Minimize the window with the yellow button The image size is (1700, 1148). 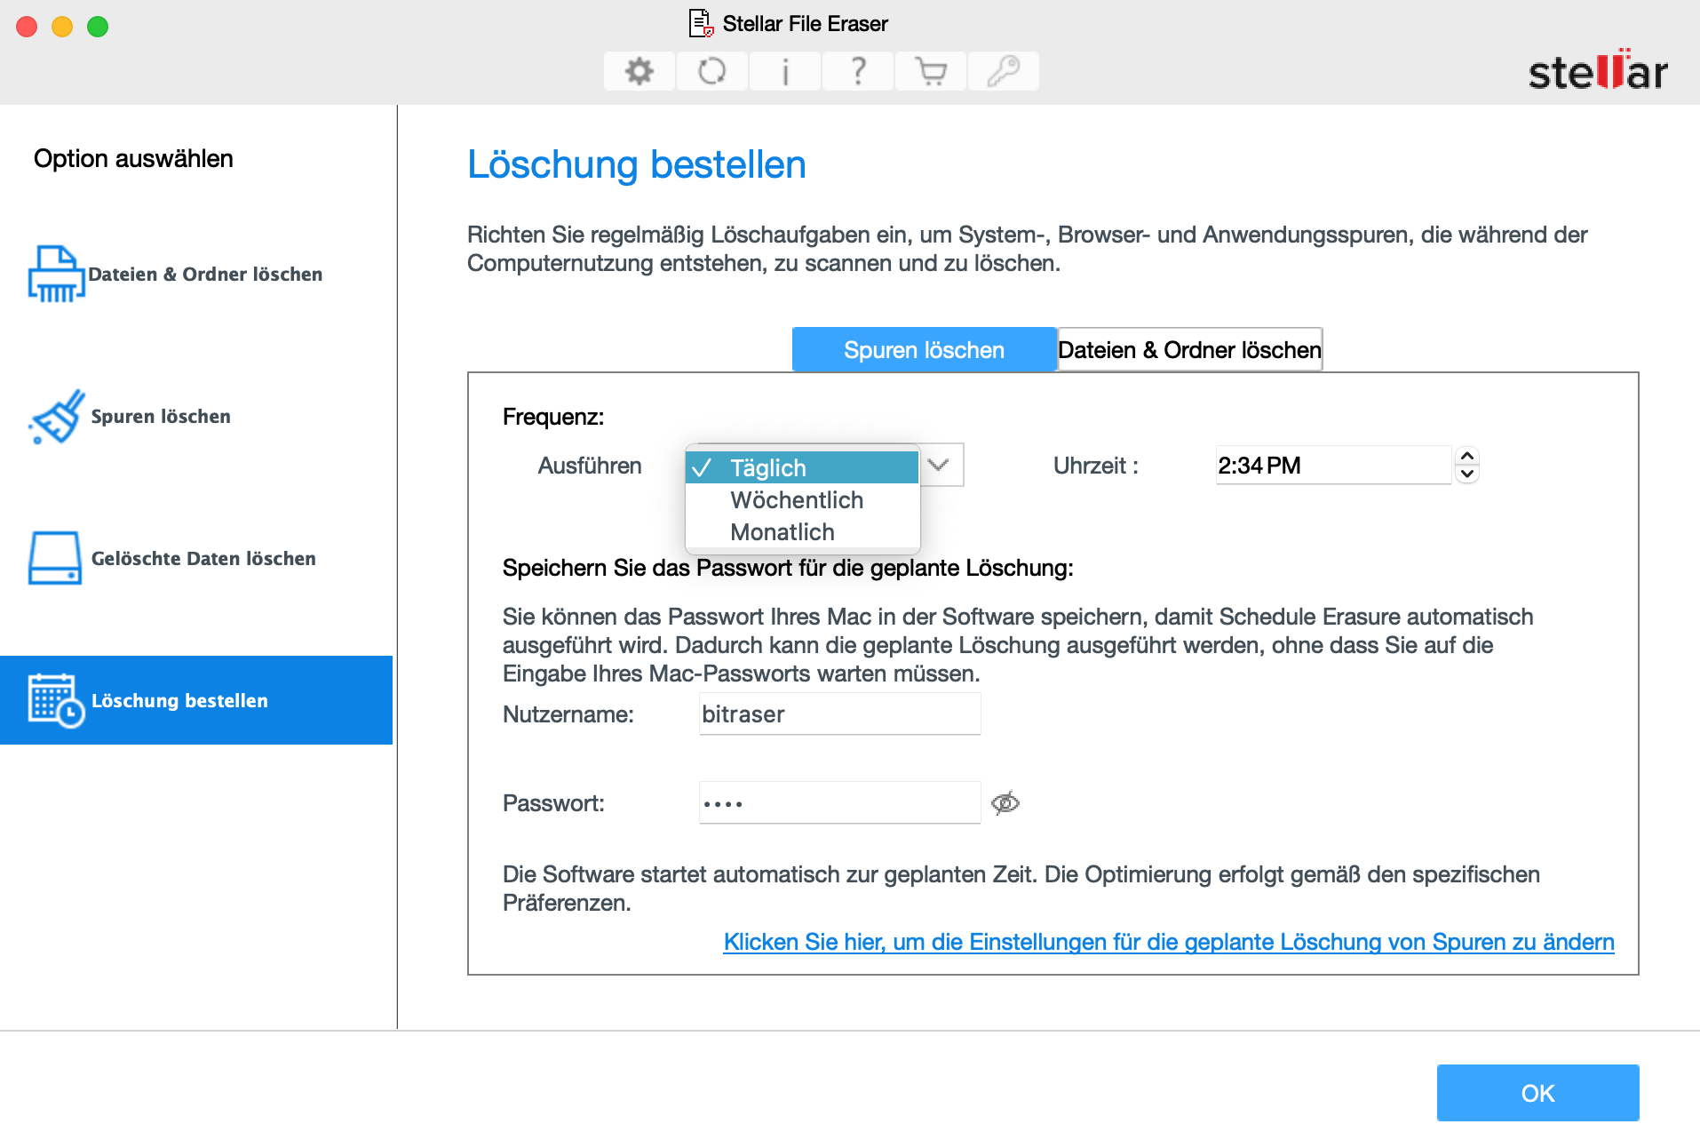coord(62,27)
